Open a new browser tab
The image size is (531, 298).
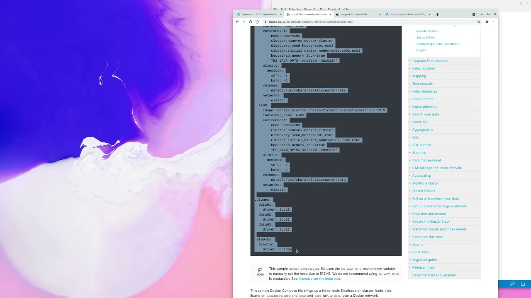437,14
